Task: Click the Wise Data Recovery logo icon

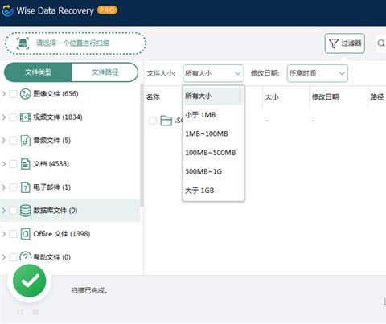Action: point(7,10)
